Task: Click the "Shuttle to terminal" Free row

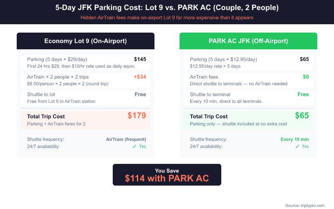Action: pos(248,97)
